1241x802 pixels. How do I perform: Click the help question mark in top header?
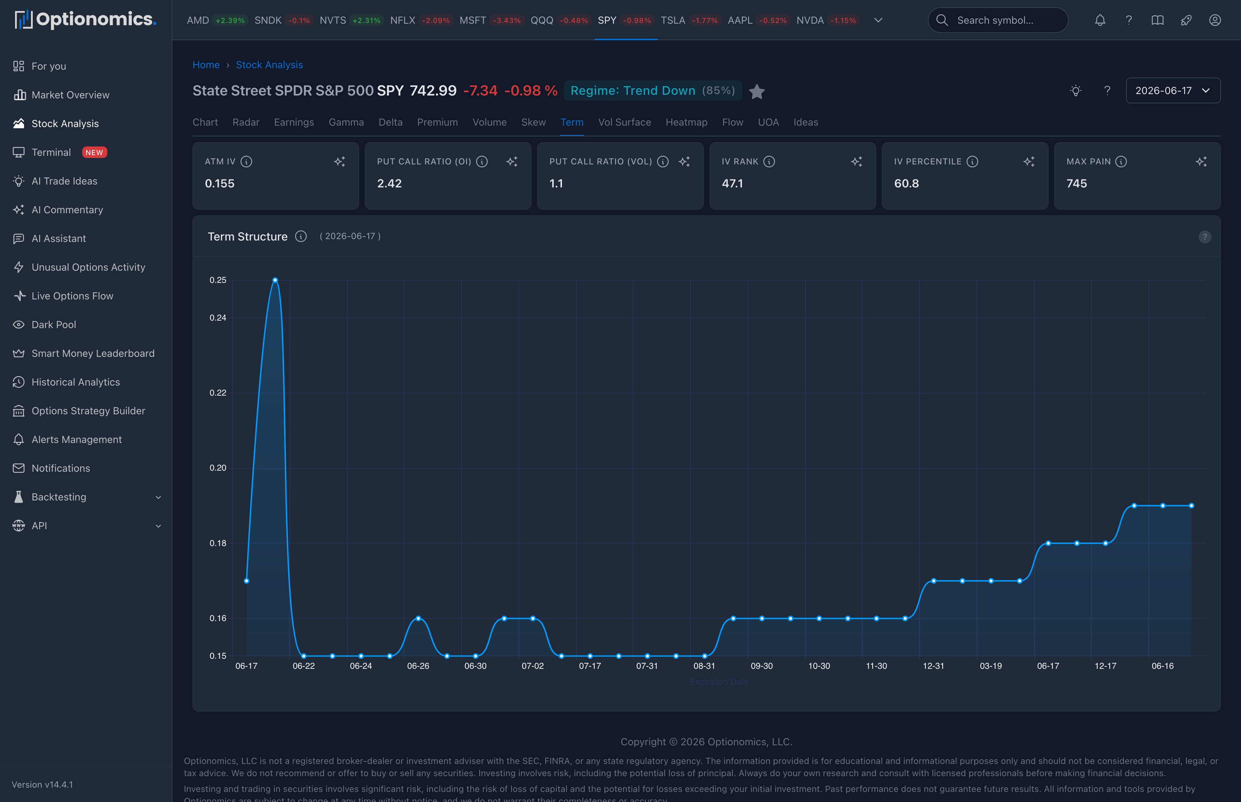[x=1129, y=20]
